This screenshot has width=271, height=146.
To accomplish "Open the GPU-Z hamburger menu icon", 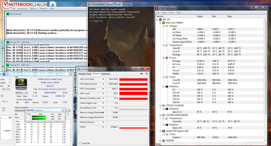I will (x=147, y=74).
